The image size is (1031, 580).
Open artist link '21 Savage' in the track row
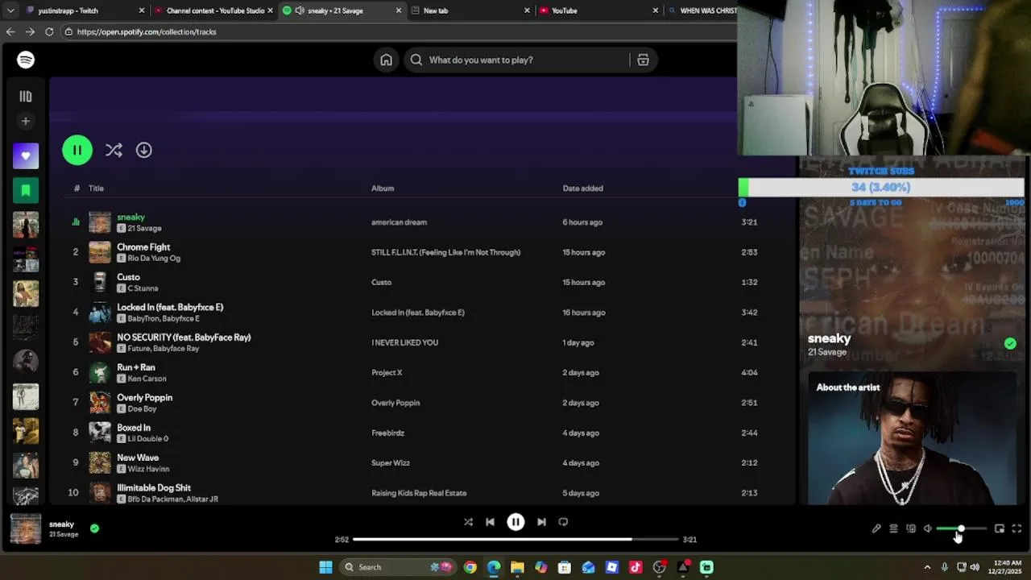pos(145,228)
